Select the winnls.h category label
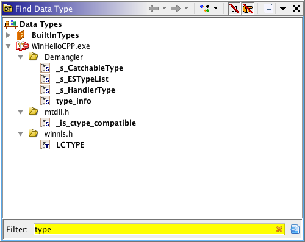 (x=59, y=134)
